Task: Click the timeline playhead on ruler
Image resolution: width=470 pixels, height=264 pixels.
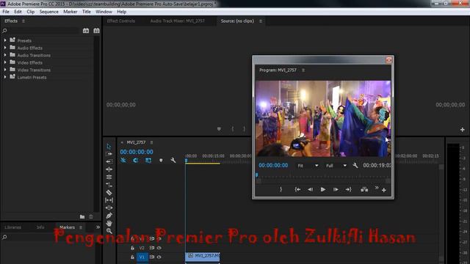Action: click(x=186, y=161)
